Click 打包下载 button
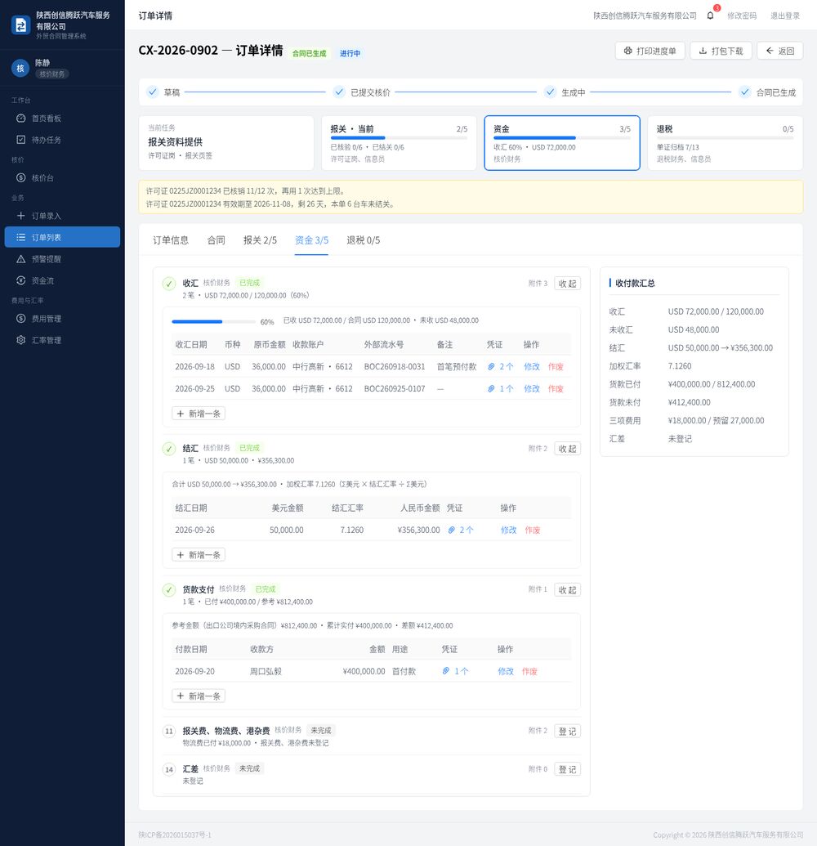The height and width of the screenshot is (846, 817). point(721,51)
